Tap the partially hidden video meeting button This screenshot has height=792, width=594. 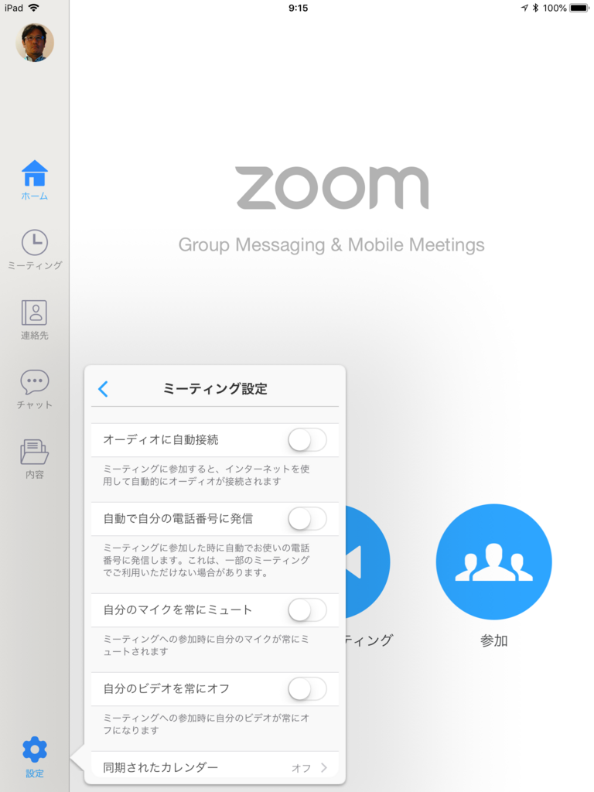click(x=367, y=562)
